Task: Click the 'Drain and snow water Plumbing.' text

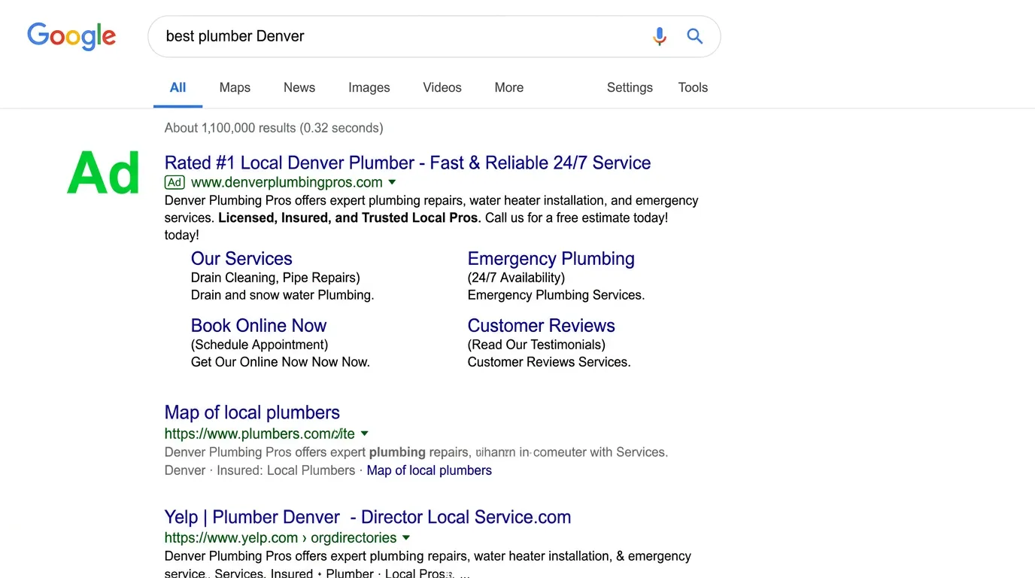Action: 282,295
